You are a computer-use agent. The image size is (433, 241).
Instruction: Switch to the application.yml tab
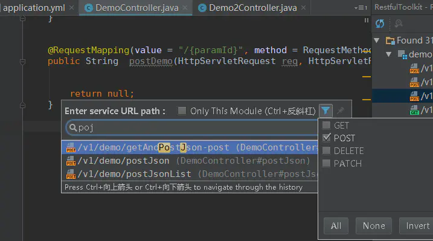[x=34, y=8]
